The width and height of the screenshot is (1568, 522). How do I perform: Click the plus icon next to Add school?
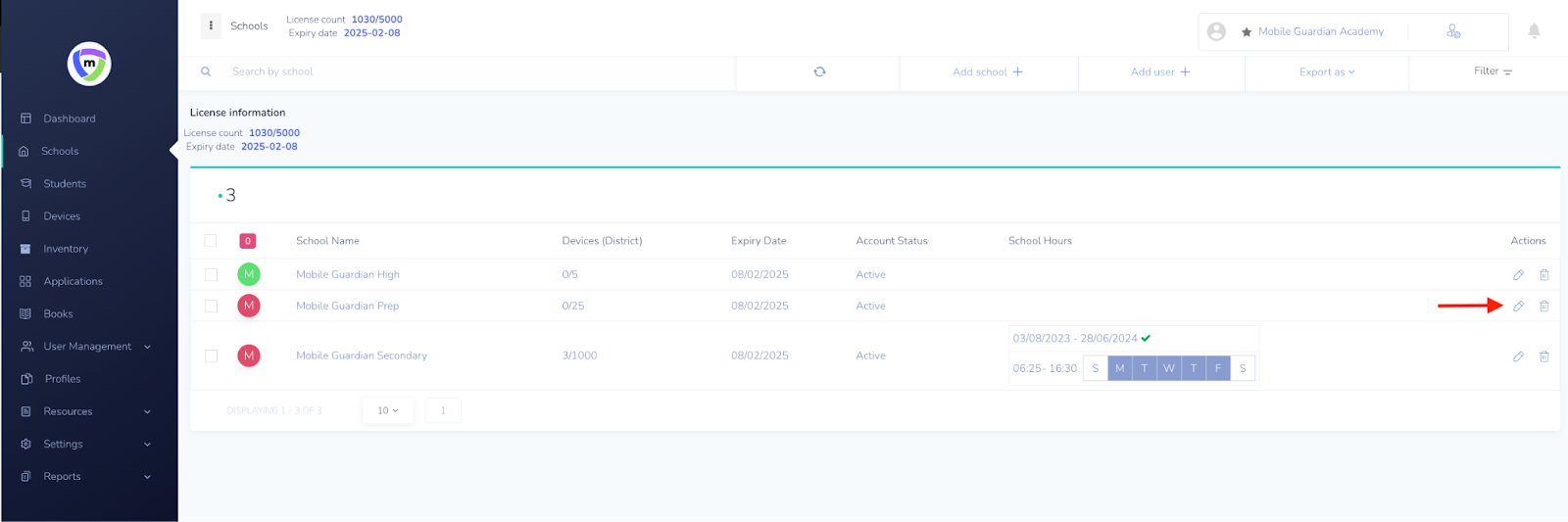pyautogui.click(x=1017, y=71)
